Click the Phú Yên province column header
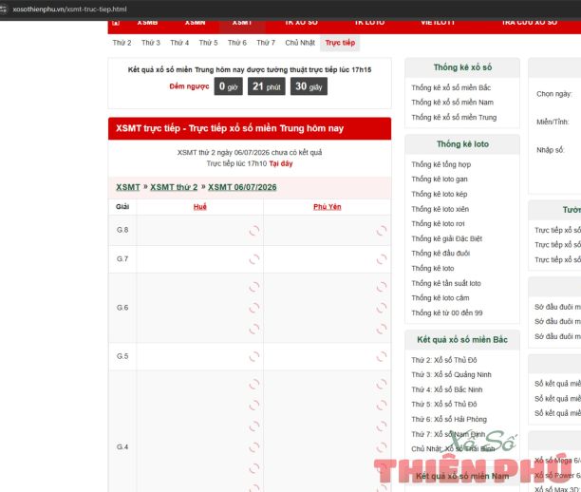 [328, 207]
